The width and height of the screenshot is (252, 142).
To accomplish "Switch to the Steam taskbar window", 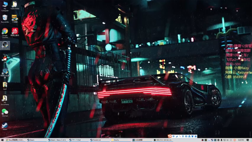I will (x=37, y=140).
